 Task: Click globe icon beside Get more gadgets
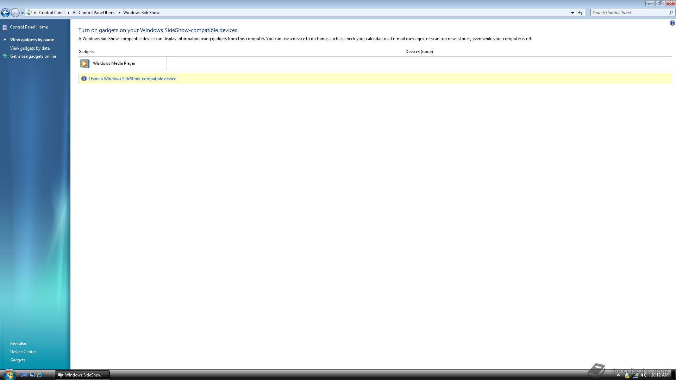click(x=5, y=56)
